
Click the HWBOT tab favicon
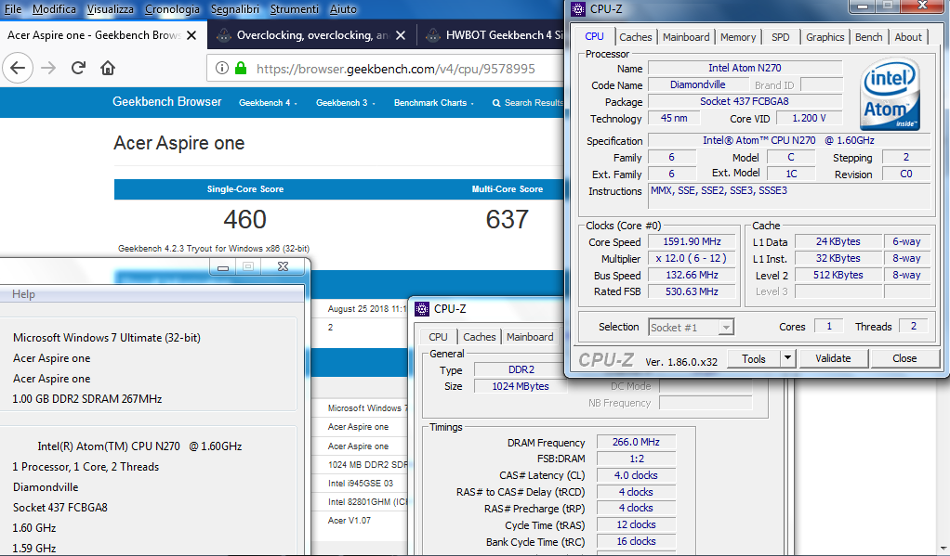pos(432,35)
